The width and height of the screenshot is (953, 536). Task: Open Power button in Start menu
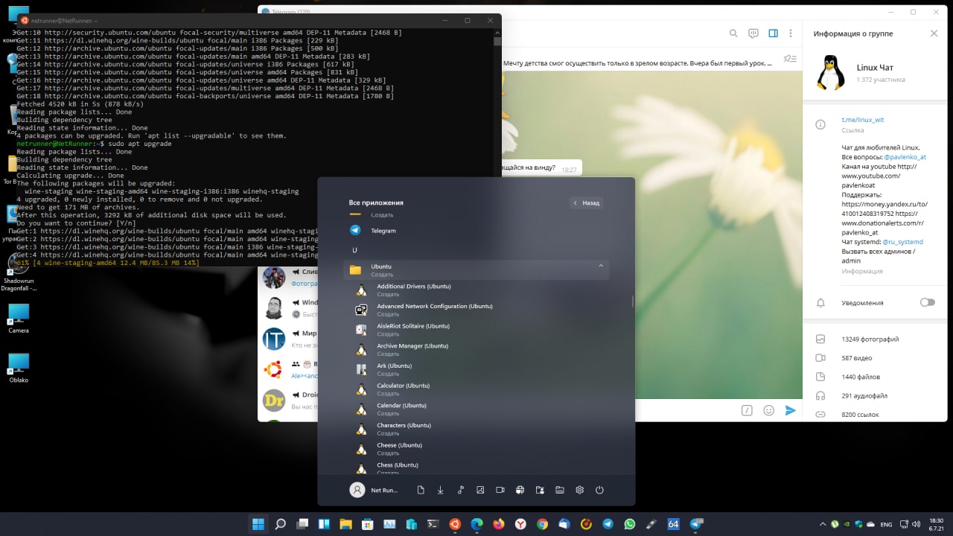point(599,490)
